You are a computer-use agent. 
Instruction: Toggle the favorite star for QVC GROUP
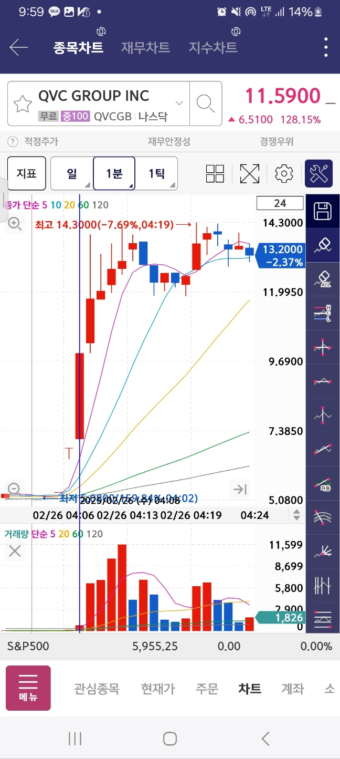23,104
